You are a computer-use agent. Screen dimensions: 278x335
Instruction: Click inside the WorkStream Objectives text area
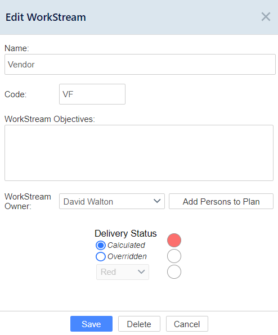(139, 153)
